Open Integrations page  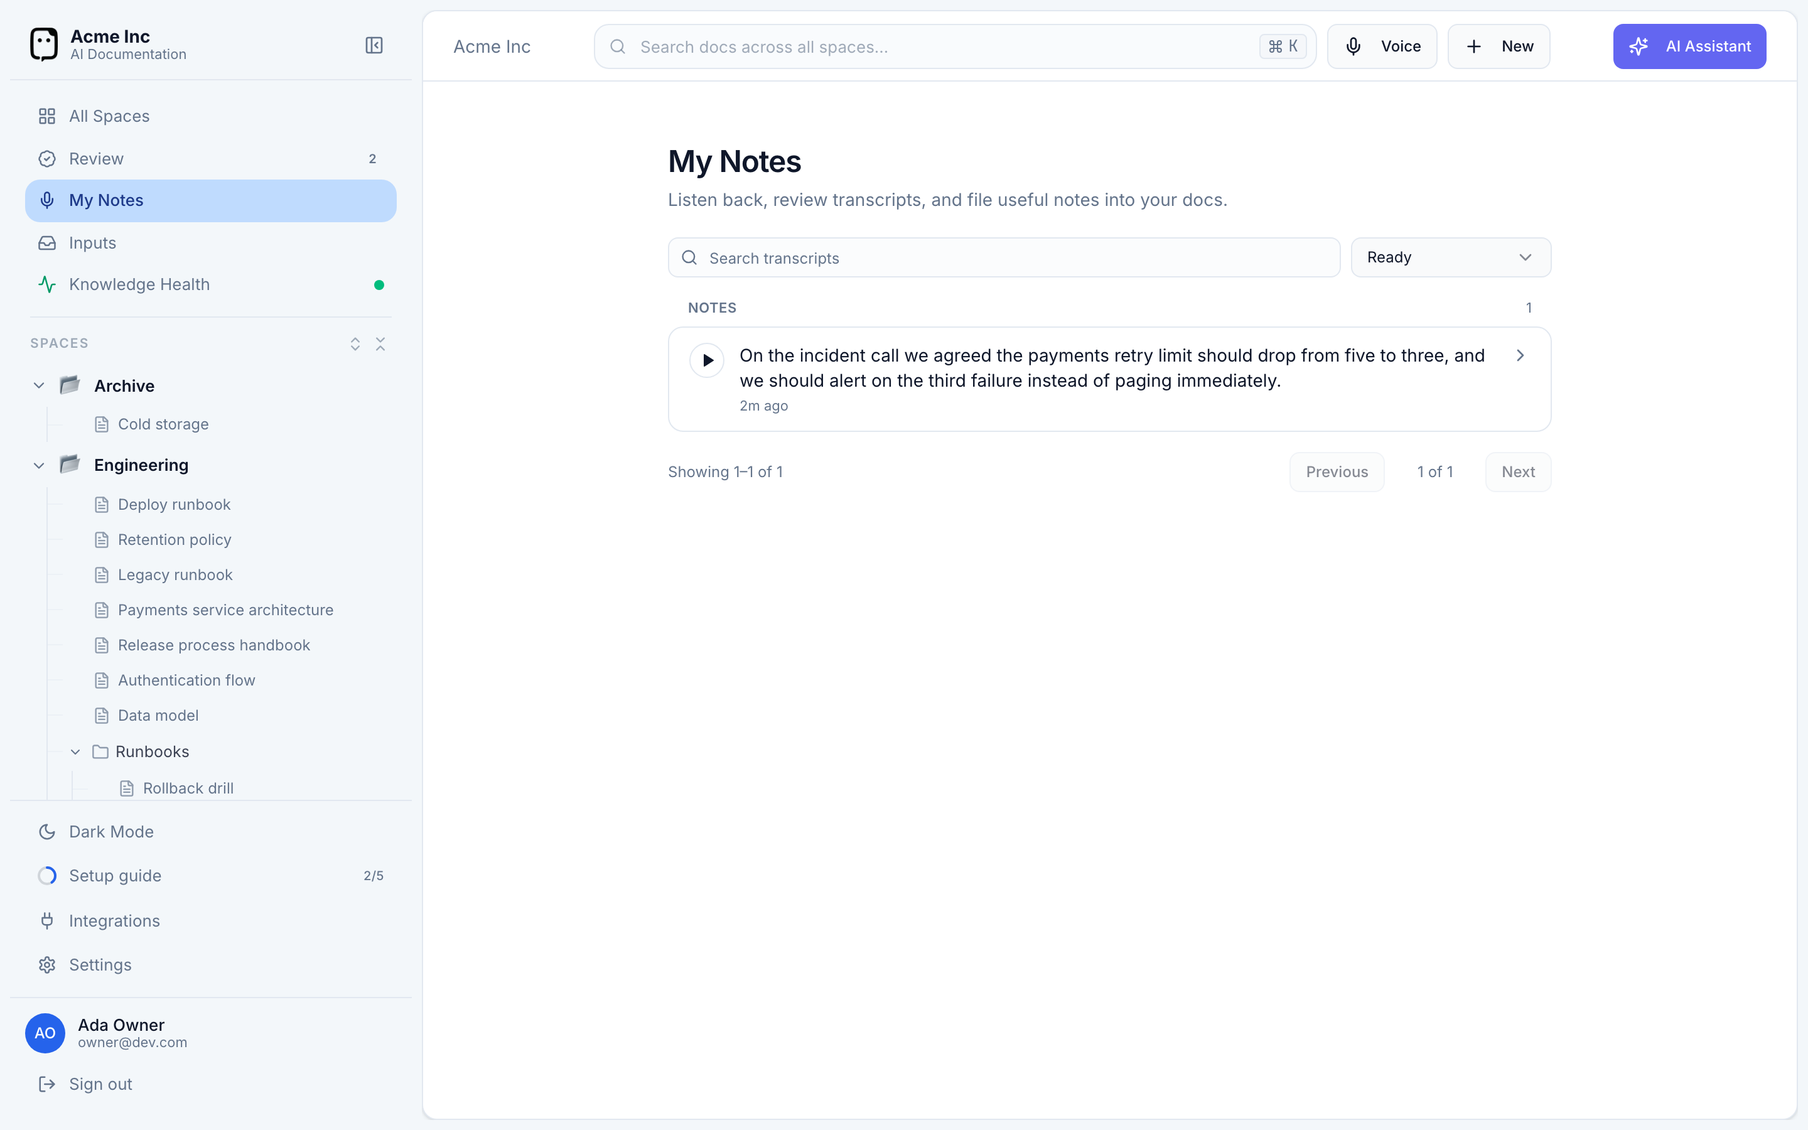coord(210,921)
